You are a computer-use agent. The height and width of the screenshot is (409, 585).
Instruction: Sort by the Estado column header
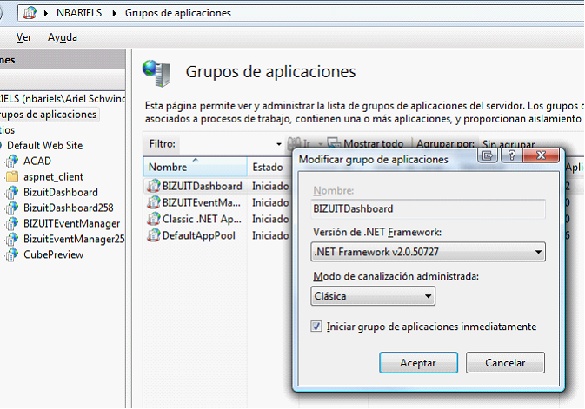[x=269, y=167]
